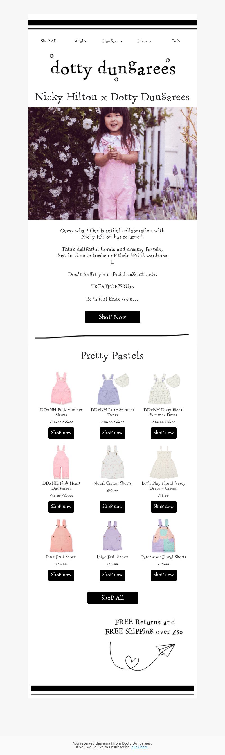Open the Pink Frill Shorts product image
The image size is (225, 755).
coord(61,536)
